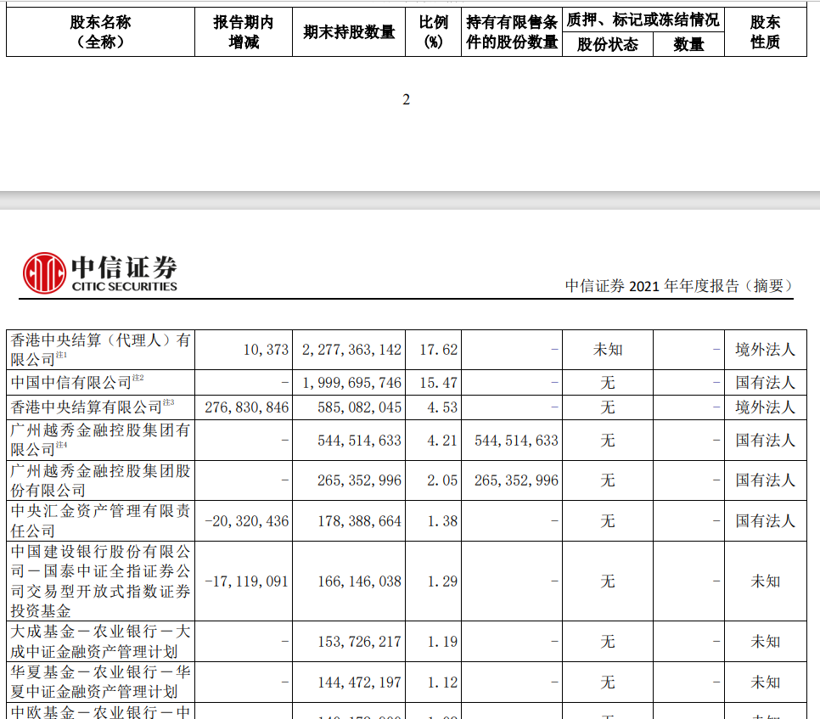The image size is (820, 719).
Task: Select the value 10,373
Action: point(266,350)
